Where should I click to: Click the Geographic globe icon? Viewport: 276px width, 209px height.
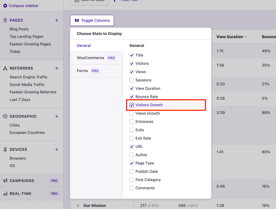5,116
